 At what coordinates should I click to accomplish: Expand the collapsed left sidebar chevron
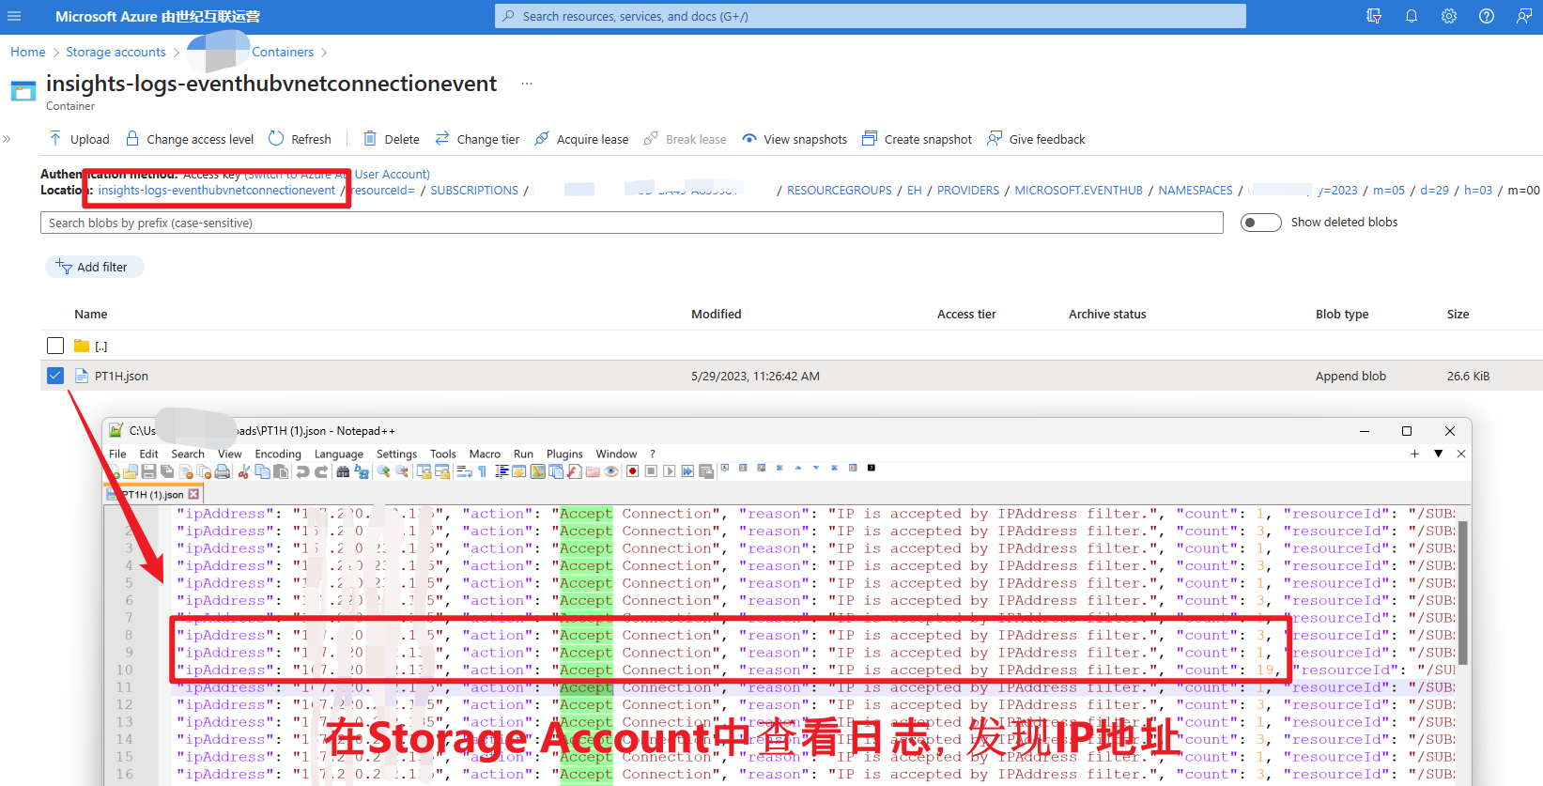point(7,139)
